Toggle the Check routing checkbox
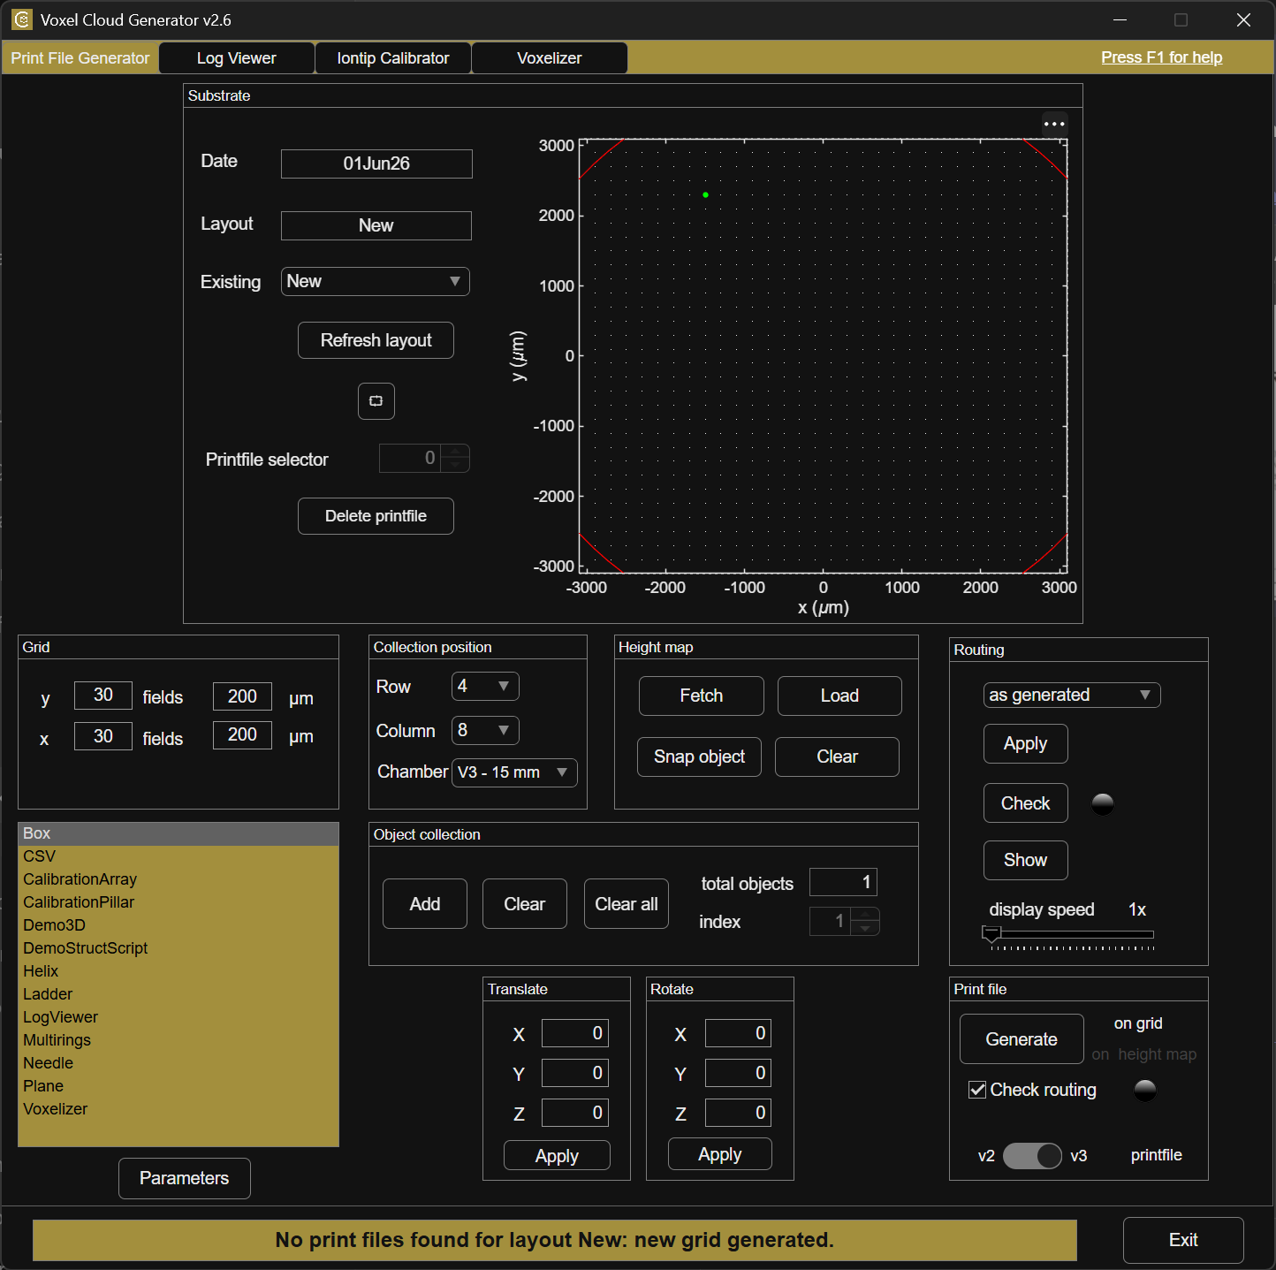 click(977, 1090)
